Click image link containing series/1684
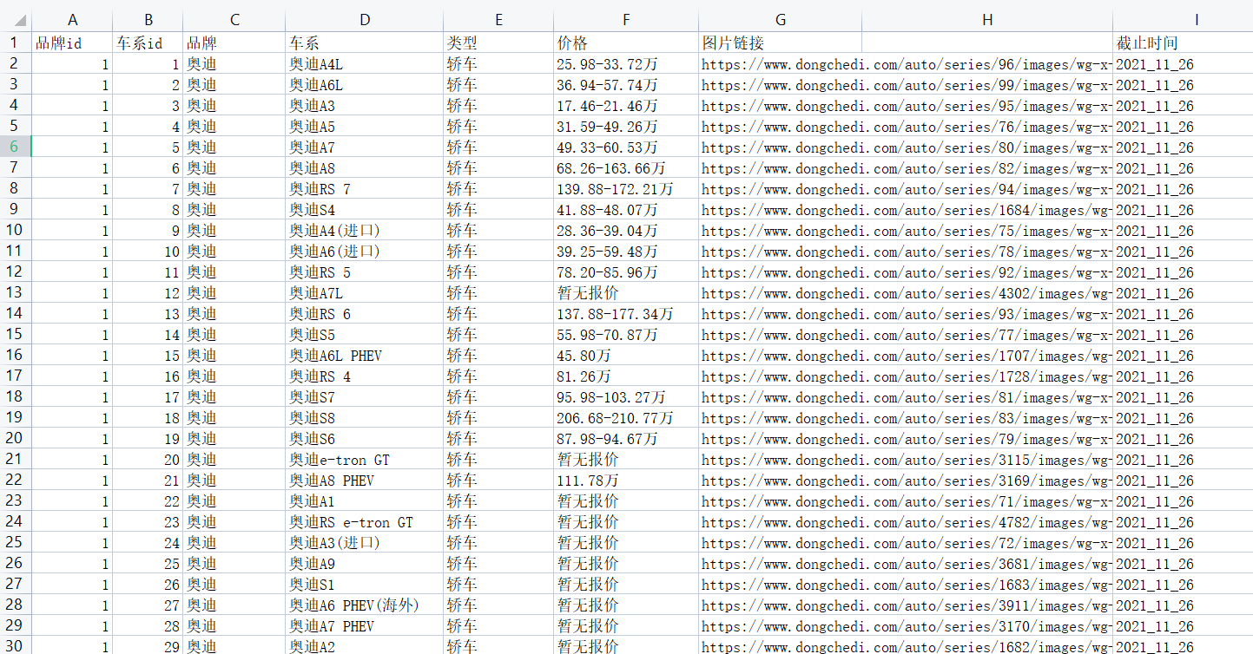The height and width of the screenshot is (654, 1253). [906, 209]
